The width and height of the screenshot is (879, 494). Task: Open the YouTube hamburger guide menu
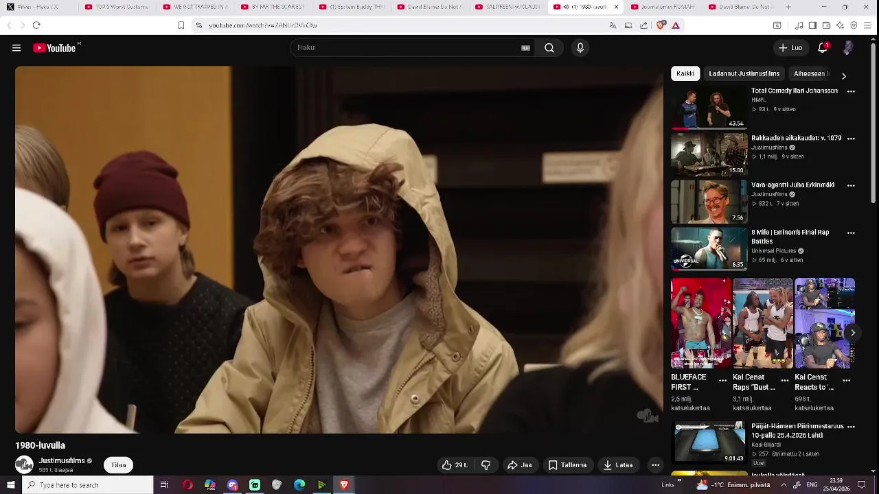16,48
